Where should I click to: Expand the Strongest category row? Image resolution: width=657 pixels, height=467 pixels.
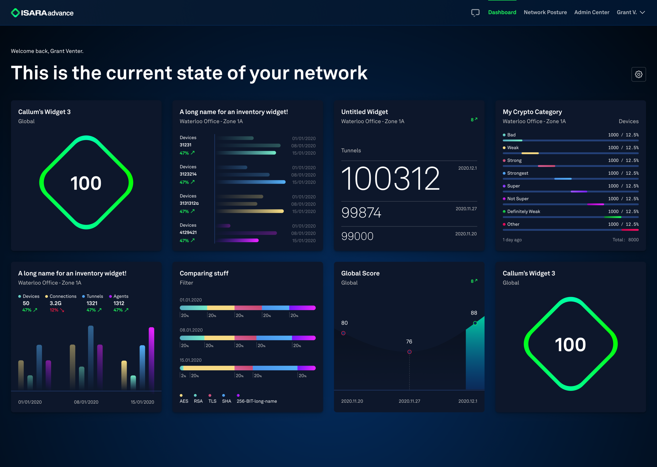[x=517, y=173]
